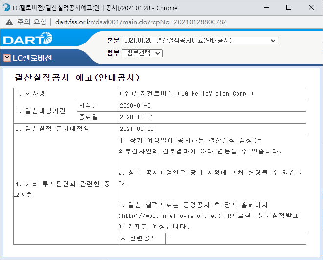Screen dimensions: 323x260
Task: Click the address bar URL
Action: [x=141, y=22]
